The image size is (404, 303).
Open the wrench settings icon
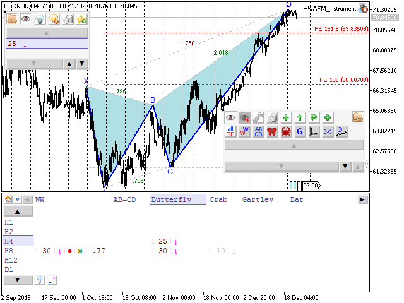pos(258,117)
